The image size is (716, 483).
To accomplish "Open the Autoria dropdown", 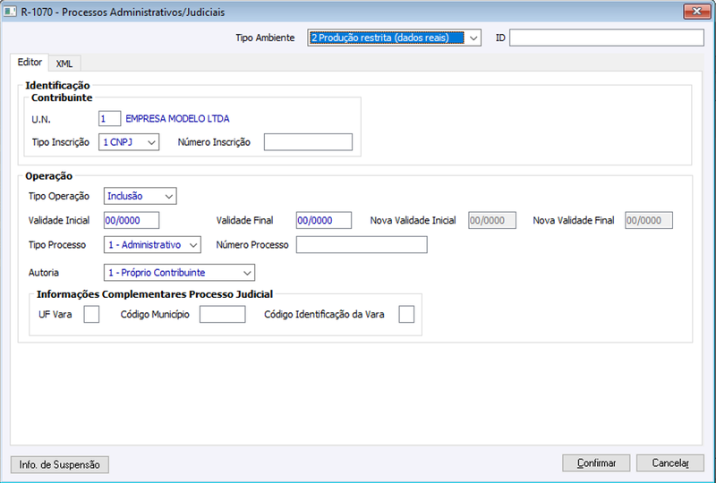I will click(x=180, y=273).
